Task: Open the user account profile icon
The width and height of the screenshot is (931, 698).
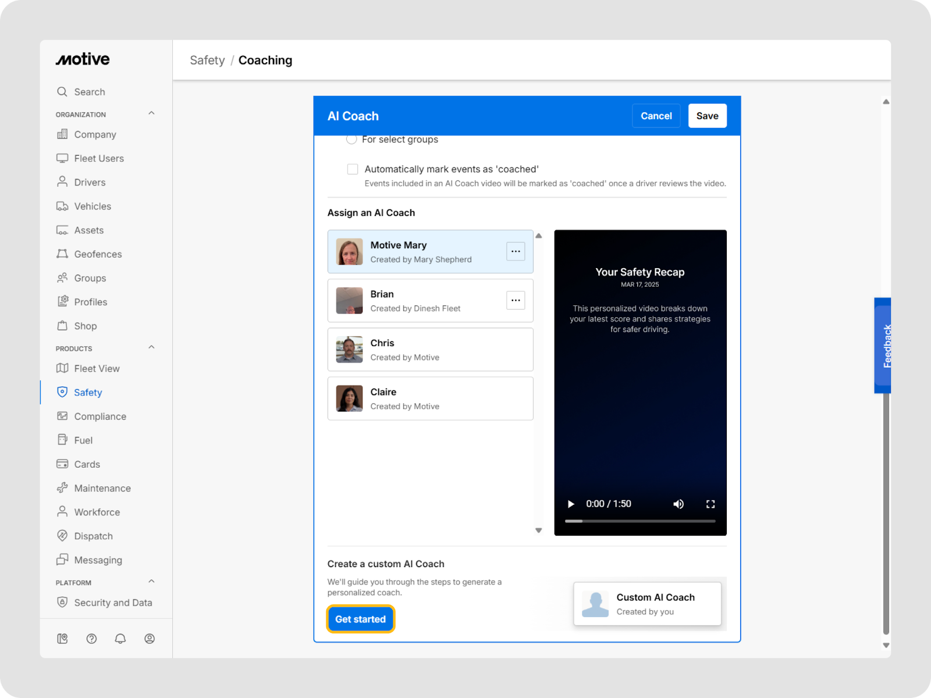Action: (x=150, y=639)
